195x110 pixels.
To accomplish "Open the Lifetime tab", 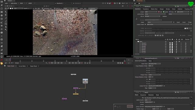I will [x=180, y=9].
